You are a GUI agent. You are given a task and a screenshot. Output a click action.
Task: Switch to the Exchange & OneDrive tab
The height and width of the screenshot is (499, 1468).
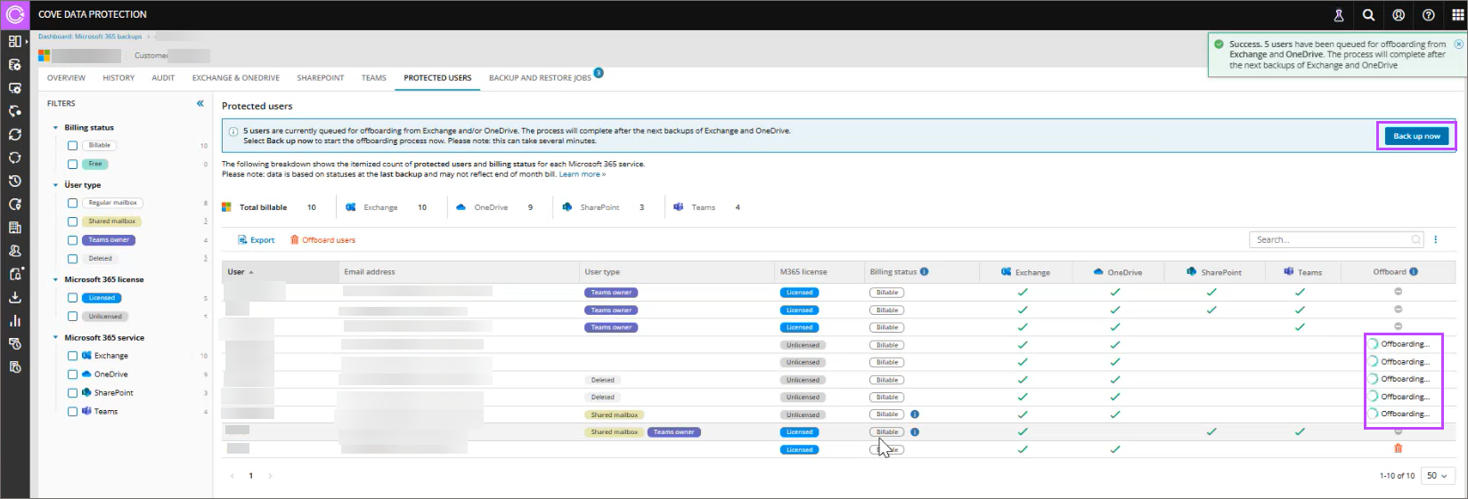235,78
